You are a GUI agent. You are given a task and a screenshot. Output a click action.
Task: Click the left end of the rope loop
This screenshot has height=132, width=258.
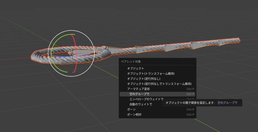pyautogui.click(x=33, y=55)
